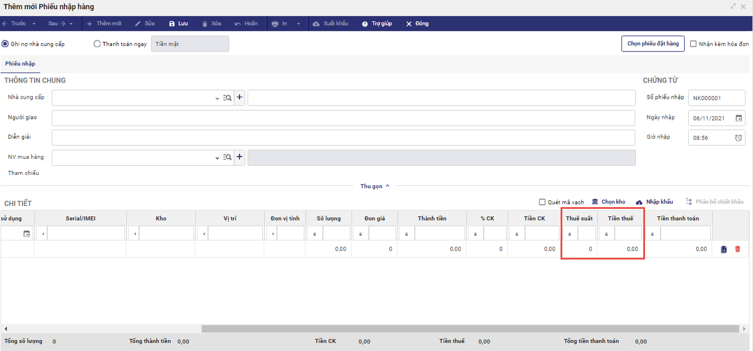Click the % CK filter input
The image size is (753, 351).
pyautogui.click(x=495, y=233)
